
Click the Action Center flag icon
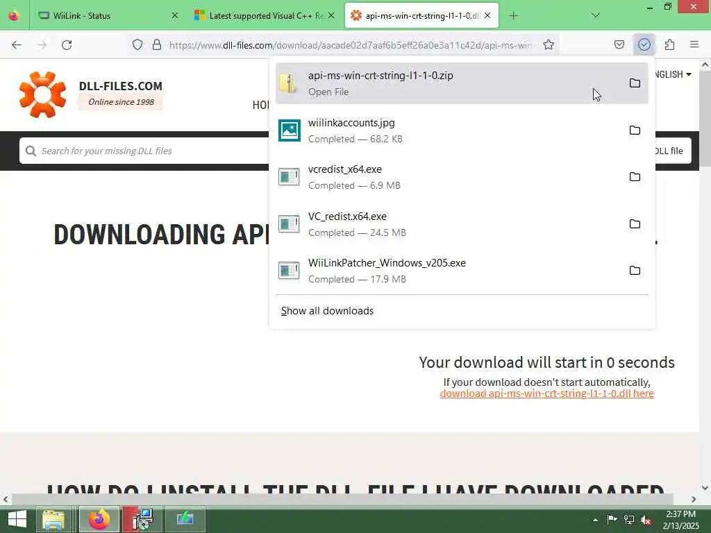(612, 520)
